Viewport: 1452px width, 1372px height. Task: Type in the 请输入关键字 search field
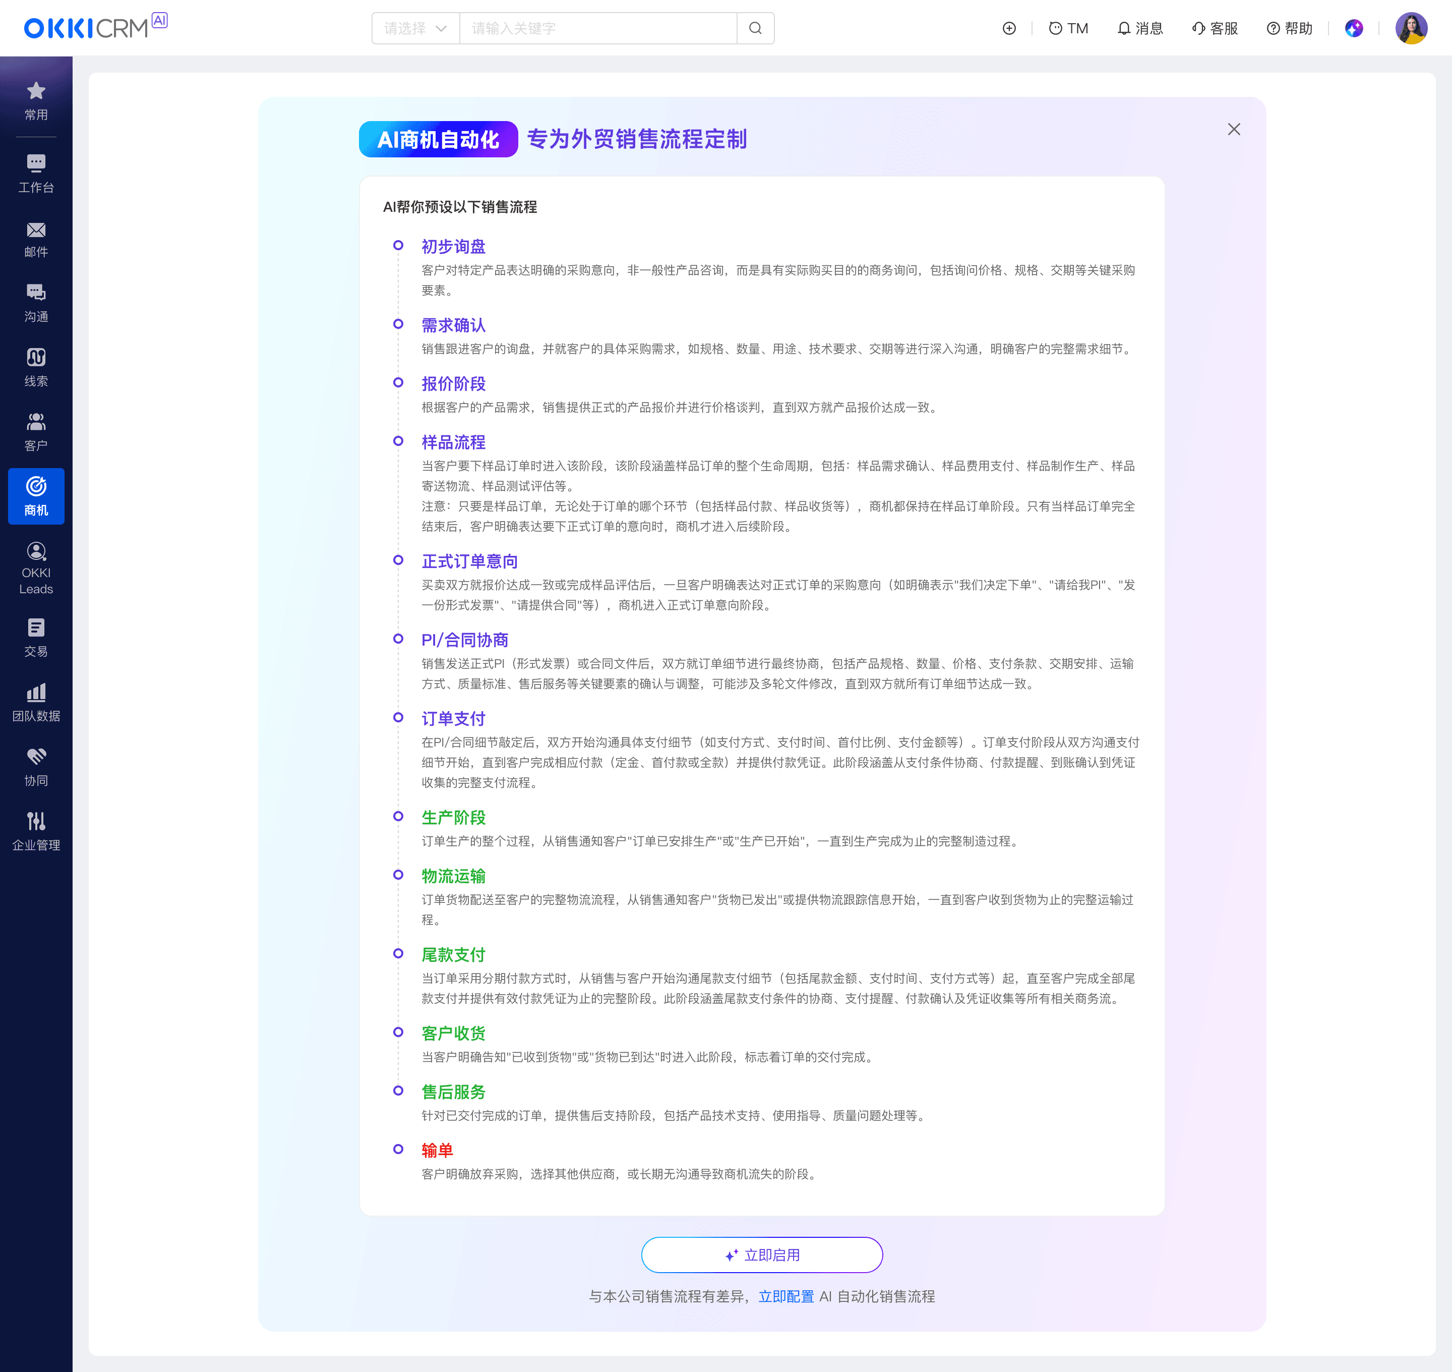pyautogui.click(x=597, y=29)
